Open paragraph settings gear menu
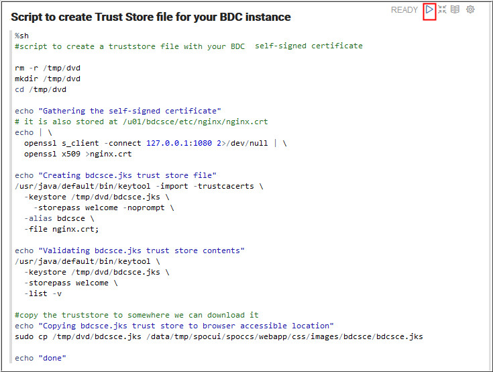Screen dimensions: 493x372 point(470,10)
